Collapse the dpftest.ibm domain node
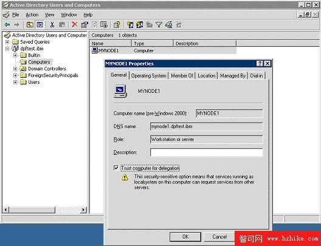The width and height of the screenshot is (321, 246). 7,49
